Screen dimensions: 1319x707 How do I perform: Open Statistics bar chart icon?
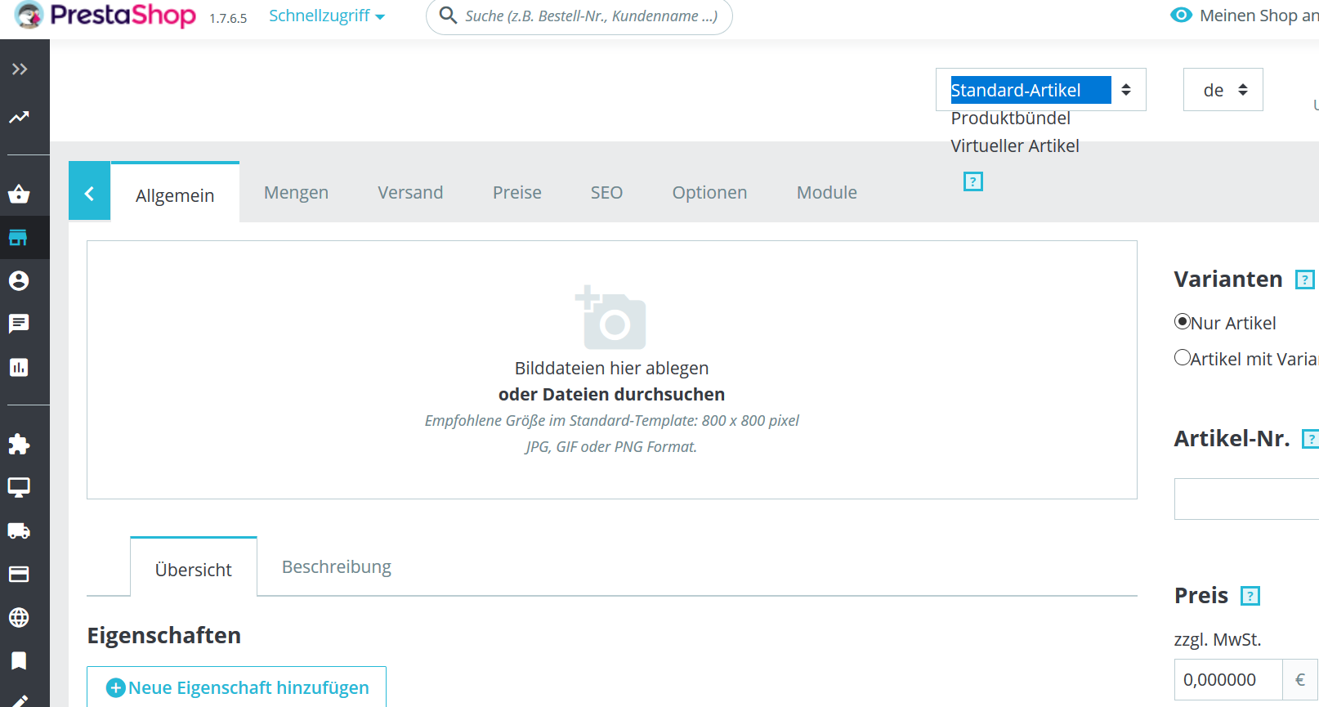(x=19, y=367)
